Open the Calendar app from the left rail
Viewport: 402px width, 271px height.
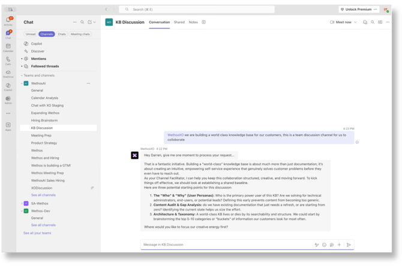tap(8, 47)
